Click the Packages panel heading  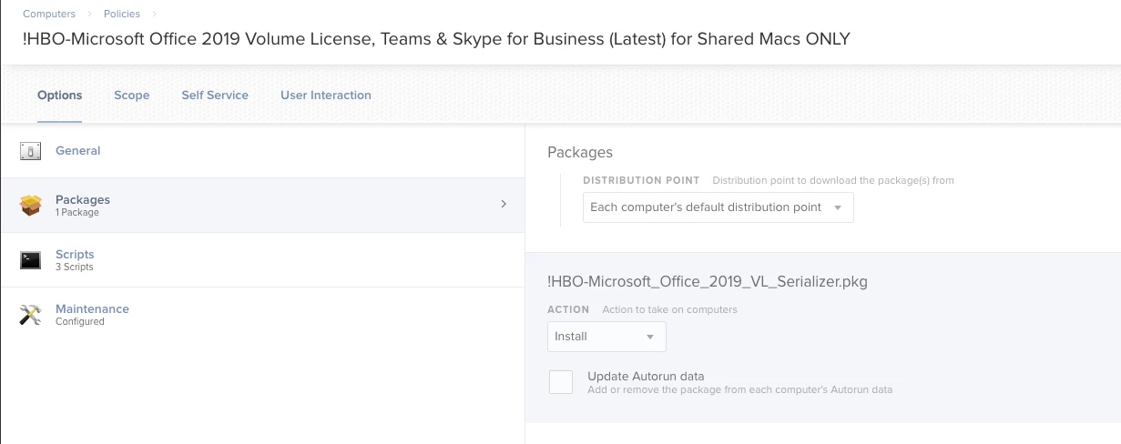click(580, 152)
